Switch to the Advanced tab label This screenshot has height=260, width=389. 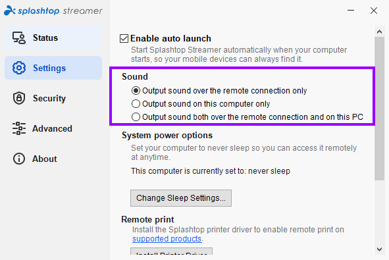point(52,128)
